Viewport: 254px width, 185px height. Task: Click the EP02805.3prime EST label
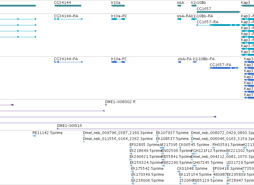click(x=144, y=145)
